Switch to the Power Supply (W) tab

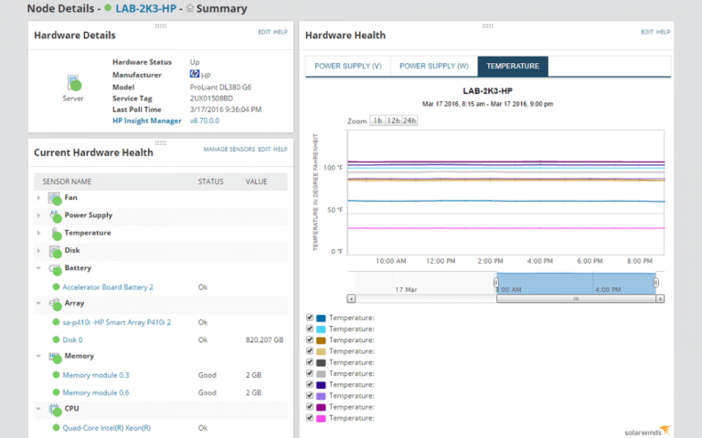433,67
